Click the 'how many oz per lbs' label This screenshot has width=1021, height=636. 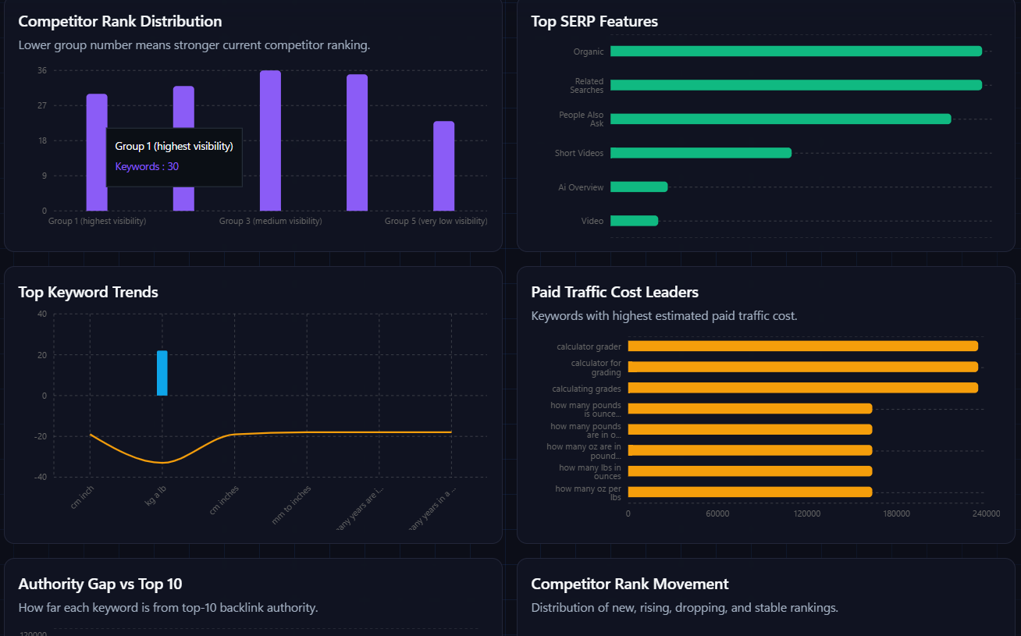point(589,492)
